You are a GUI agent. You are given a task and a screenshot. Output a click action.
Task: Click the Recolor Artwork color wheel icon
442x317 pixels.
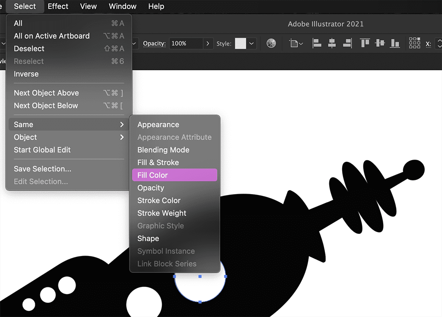pyautogui.click(x=271, y=43)
